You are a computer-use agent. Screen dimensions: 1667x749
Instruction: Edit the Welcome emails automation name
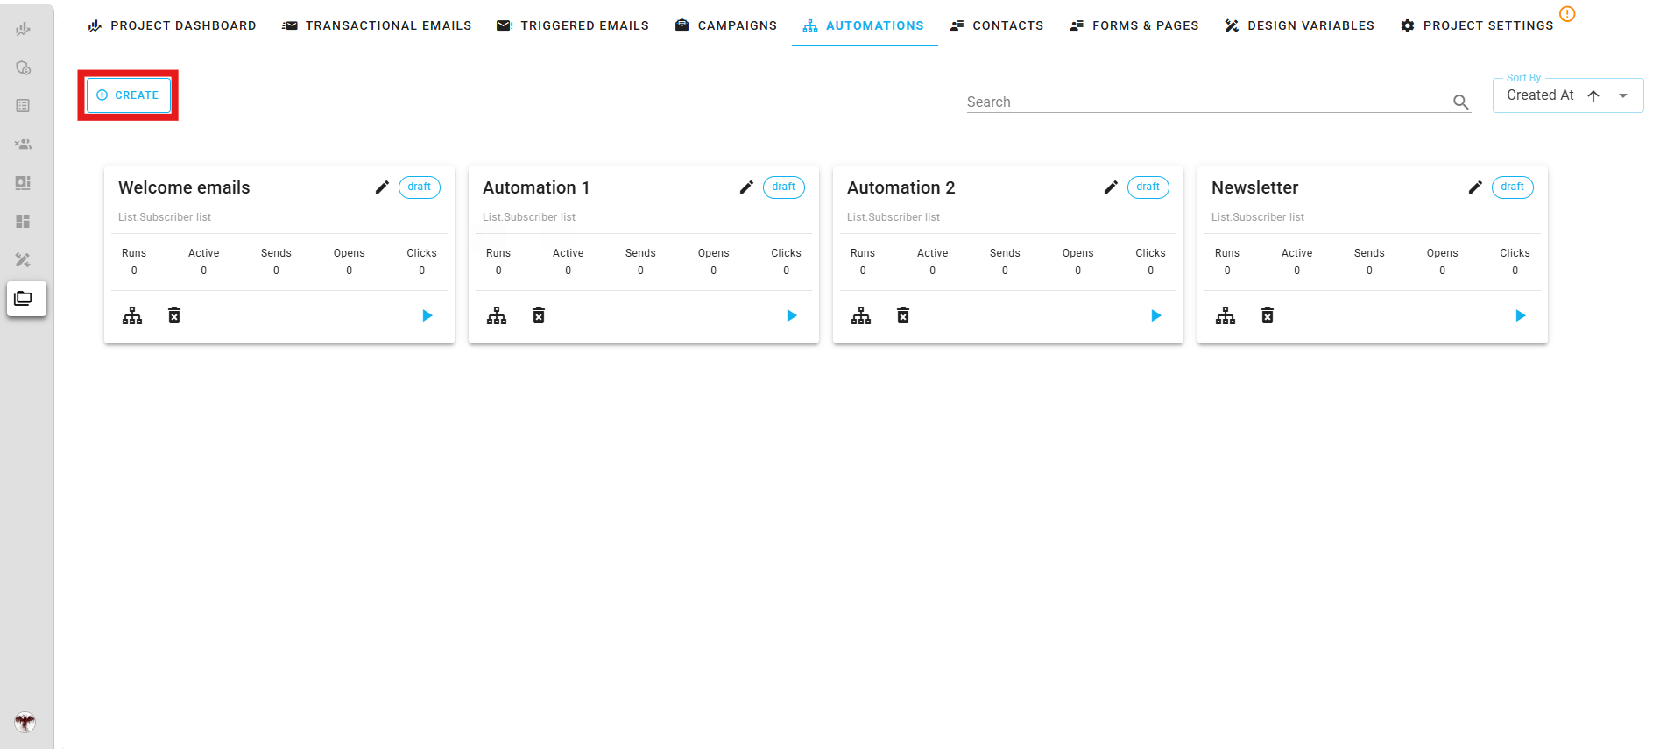382,187
